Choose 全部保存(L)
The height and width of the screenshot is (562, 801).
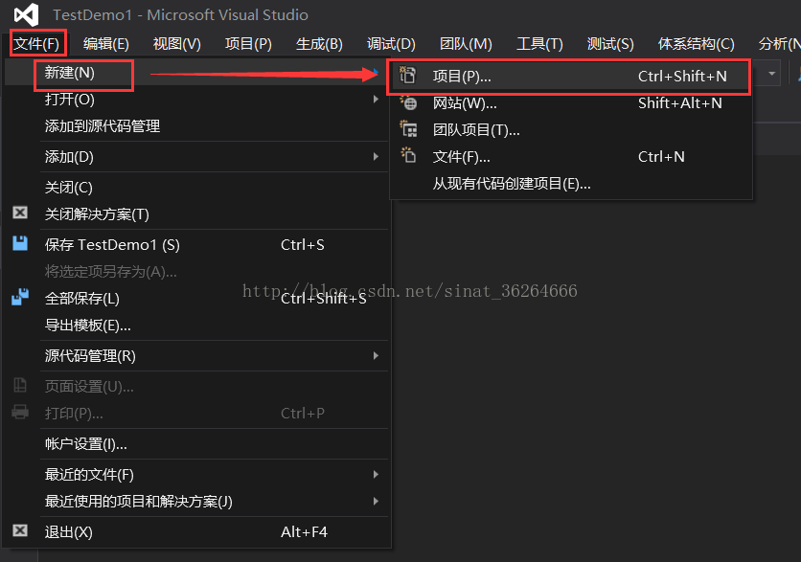tap(196, 298)
